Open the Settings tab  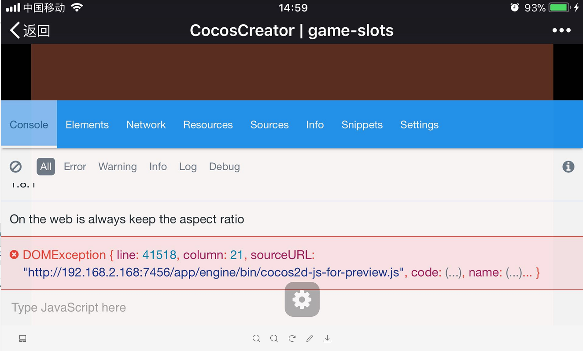point(419,125)
